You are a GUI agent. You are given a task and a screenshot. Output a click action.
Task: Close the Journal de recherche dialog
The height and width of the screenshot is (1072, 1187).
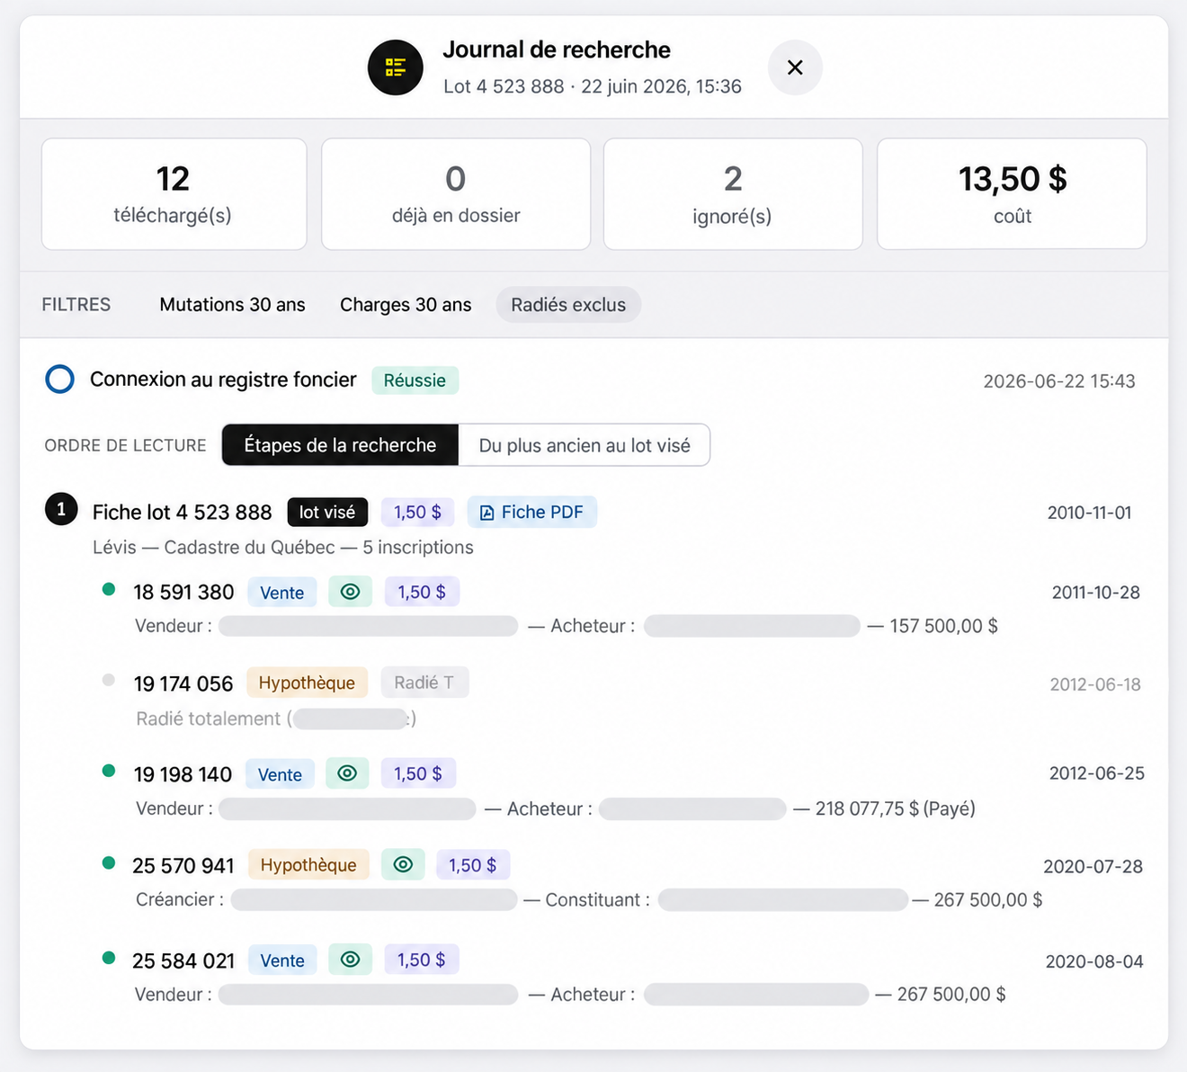click(795, 67)
